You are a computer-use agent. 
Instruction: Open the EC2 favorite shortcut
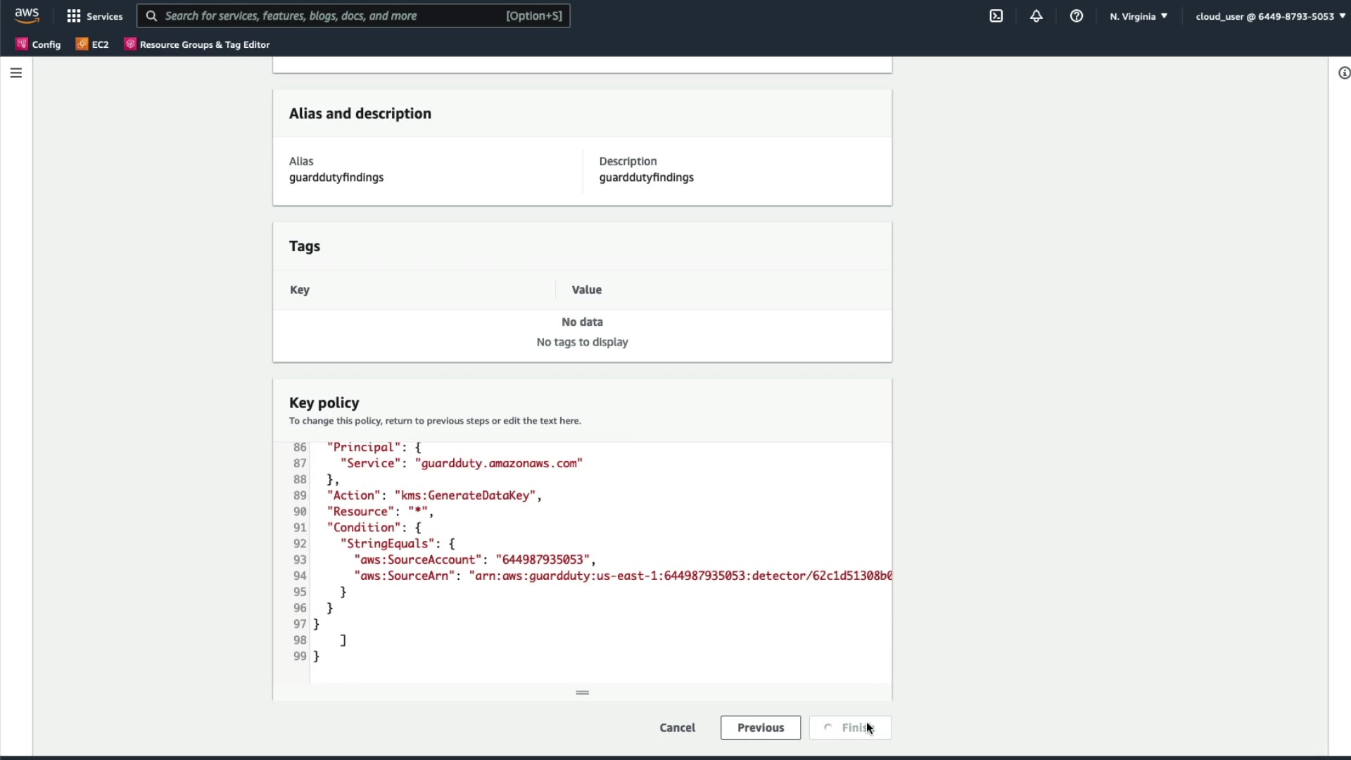click(92, 44)
